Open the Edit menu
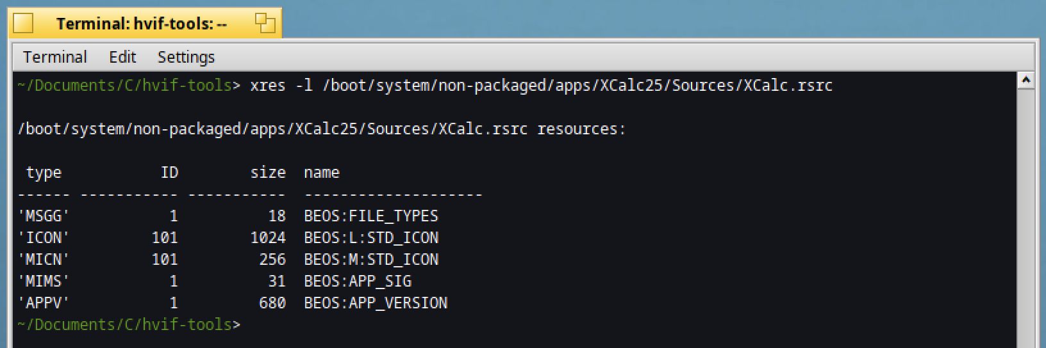The image size is (1046, 348). point(122,57)
